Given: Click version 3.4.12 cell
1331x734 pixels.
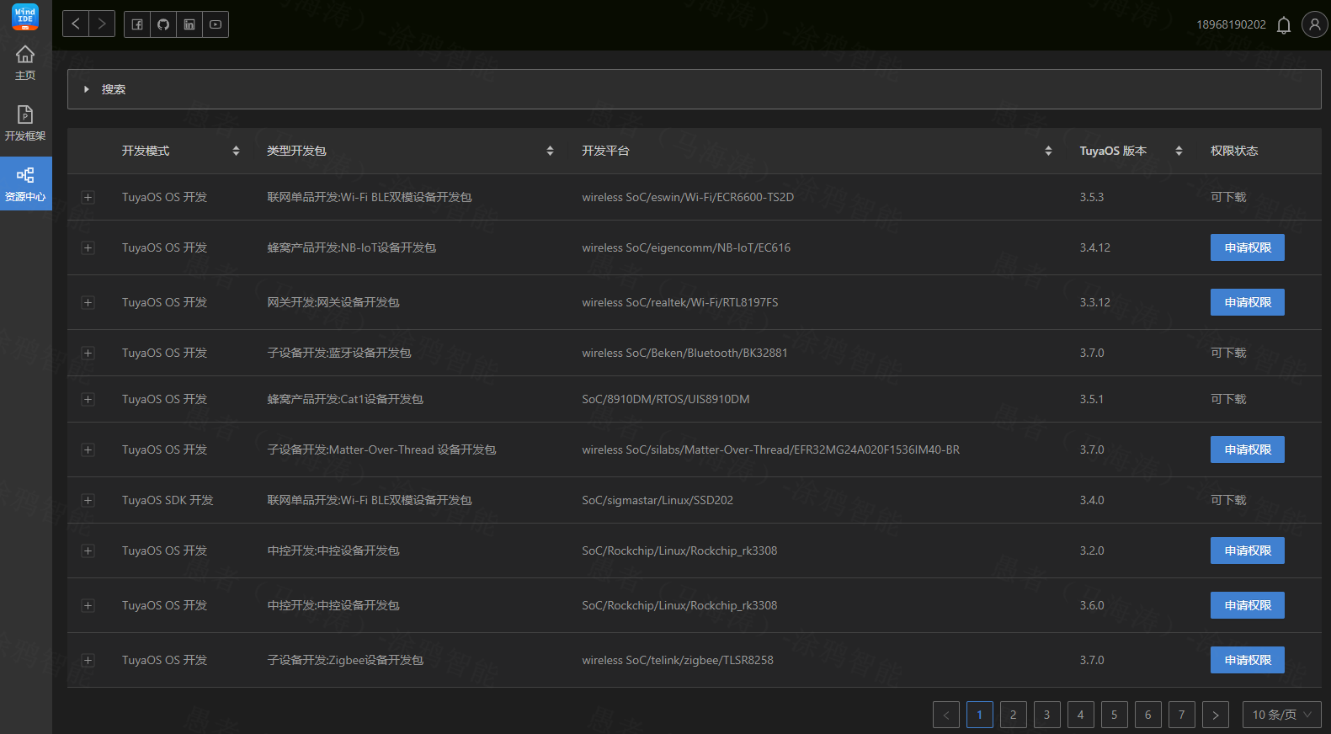Looking at the screenshot, I should click(1095, 247).
